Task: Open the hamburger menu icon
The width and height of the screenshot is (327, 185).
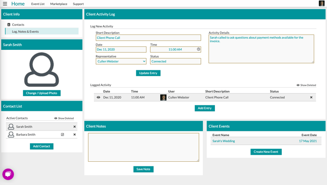Action: [5, 4]
